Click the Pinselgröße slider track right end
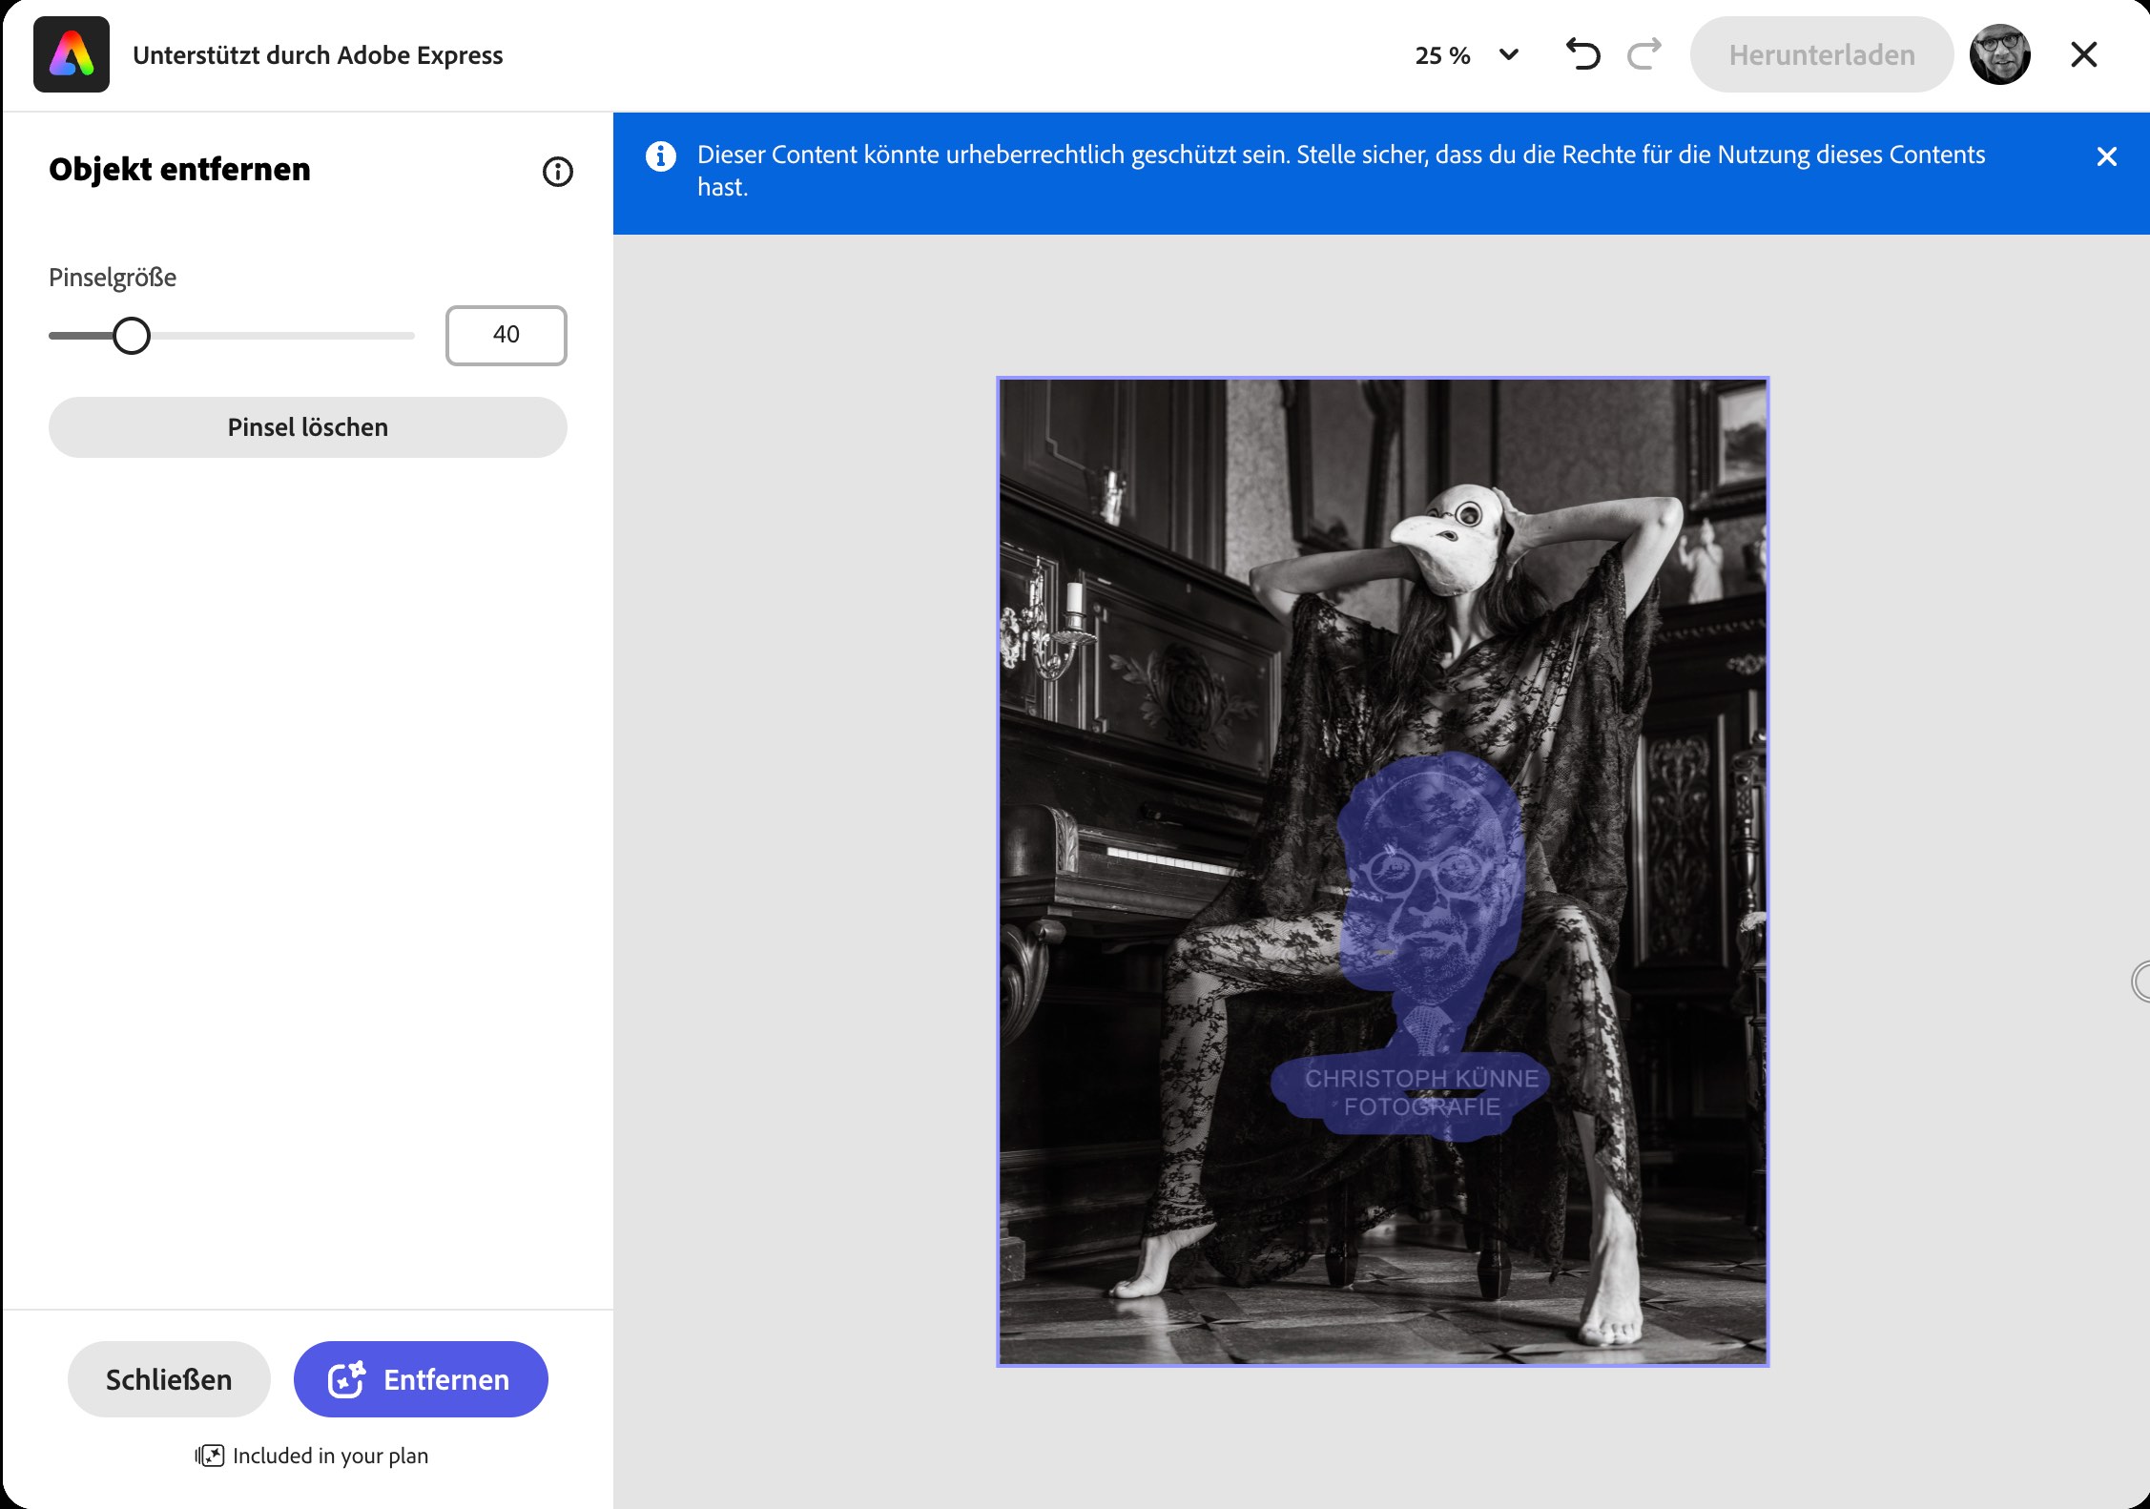The width and height of the screenshot is (2150, 1509). click(x=408, y=336)
